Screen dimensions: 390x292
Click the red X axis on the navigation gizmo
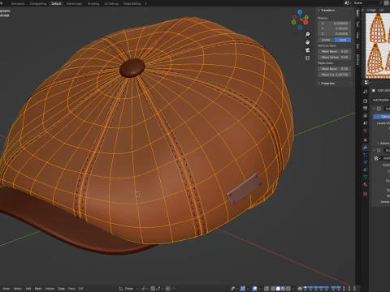coord(305,22)
